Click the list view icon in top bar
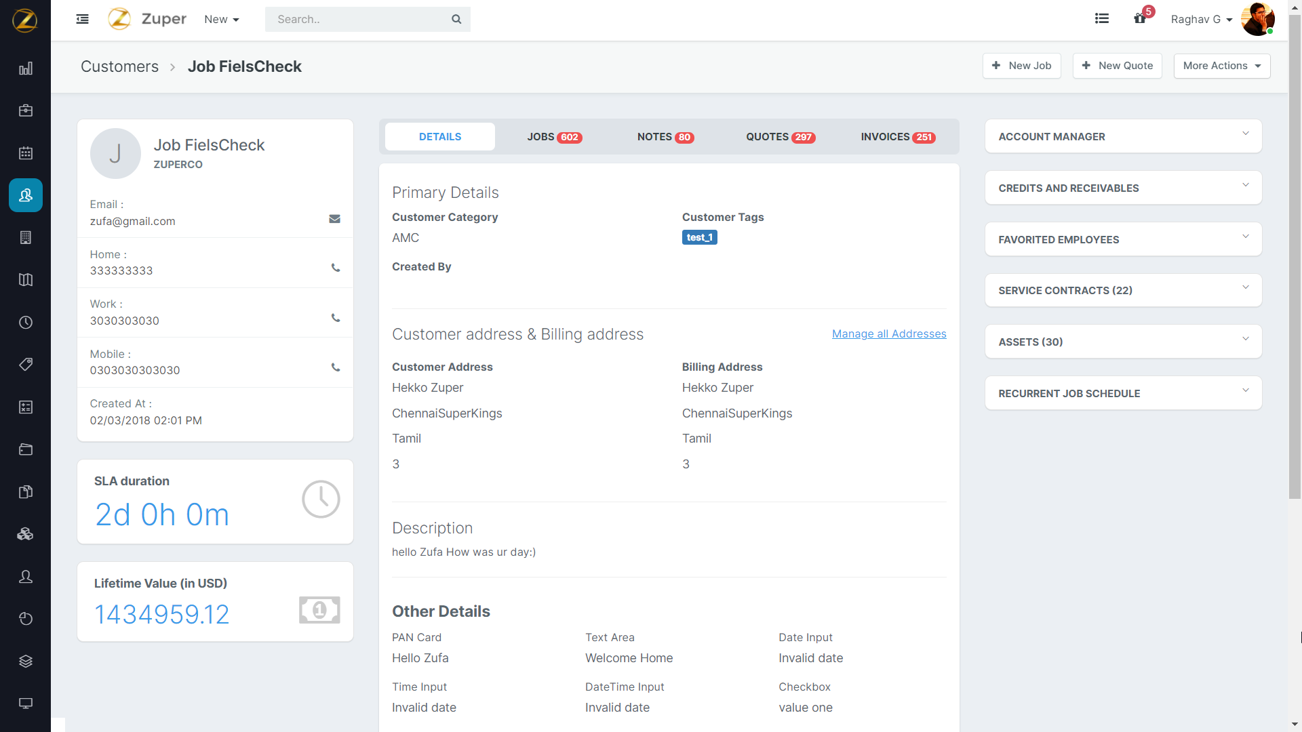The image size is (1302, 732). [x=1102, y=19]
